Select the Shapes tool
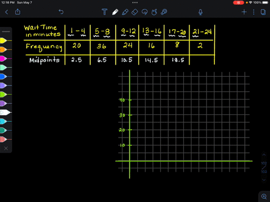Screen dimensions: 270x202 coord(154,12)
